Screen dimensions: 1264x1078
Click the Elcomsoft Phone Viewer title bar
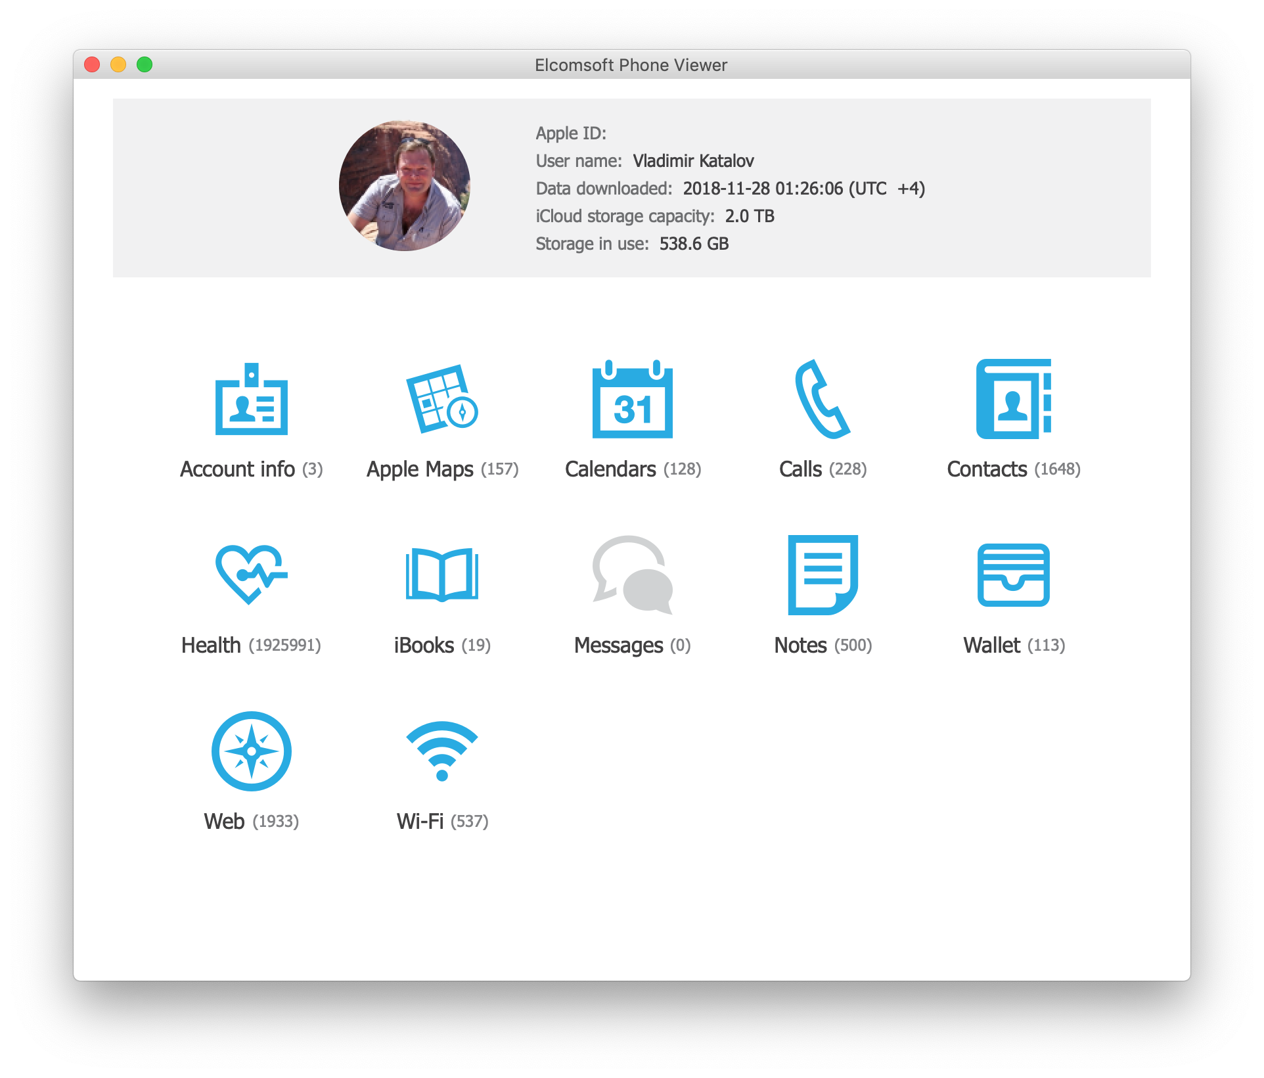(631, 65)
